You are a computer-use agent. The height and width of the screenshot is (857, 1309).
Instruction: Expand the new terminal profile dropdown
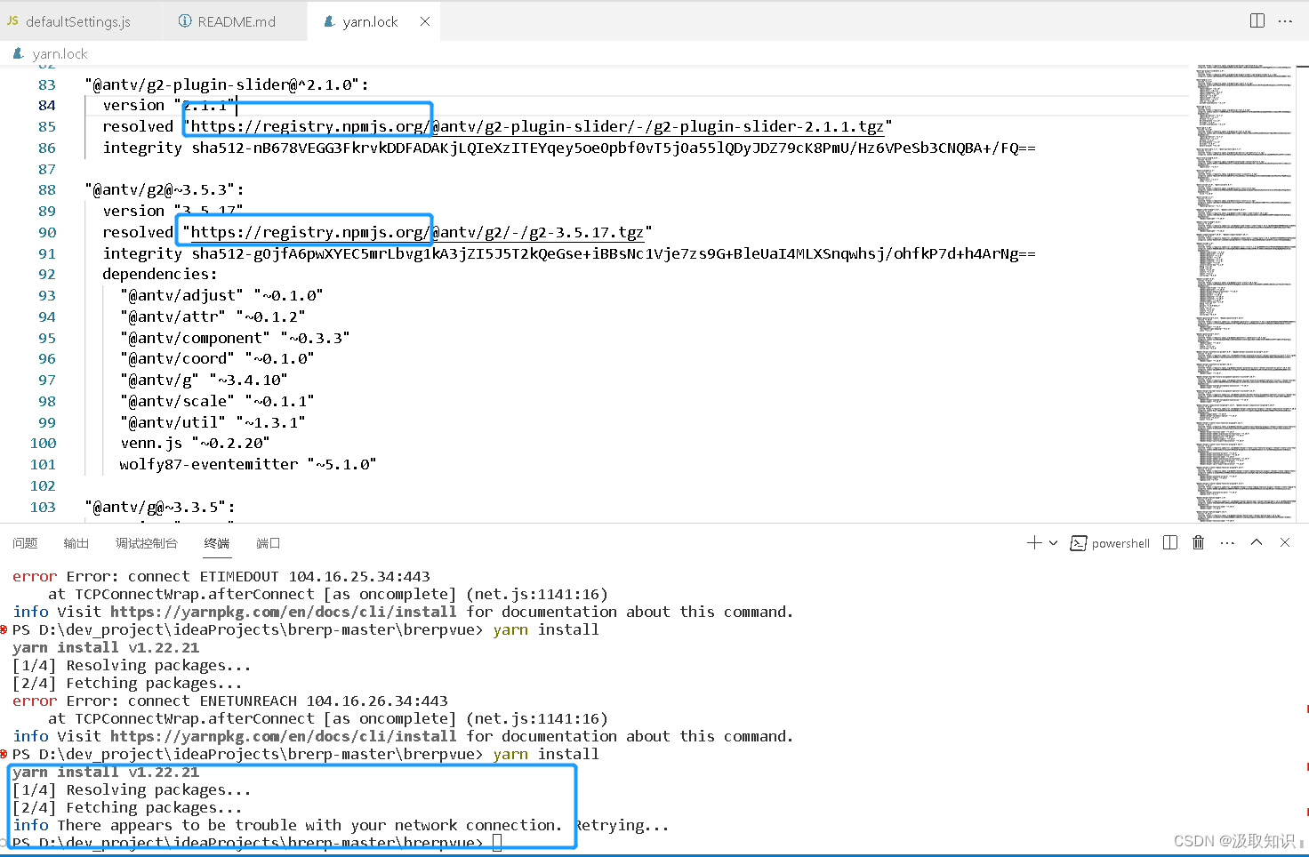(x=1054, y=542)
